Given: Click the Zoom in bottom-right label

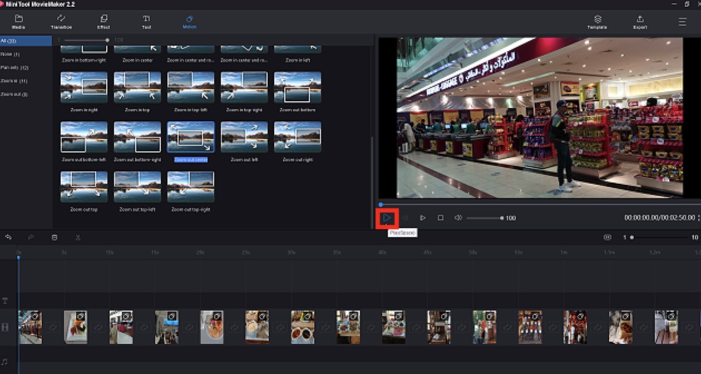Looking at the screenshot, I should pos(84,60).
